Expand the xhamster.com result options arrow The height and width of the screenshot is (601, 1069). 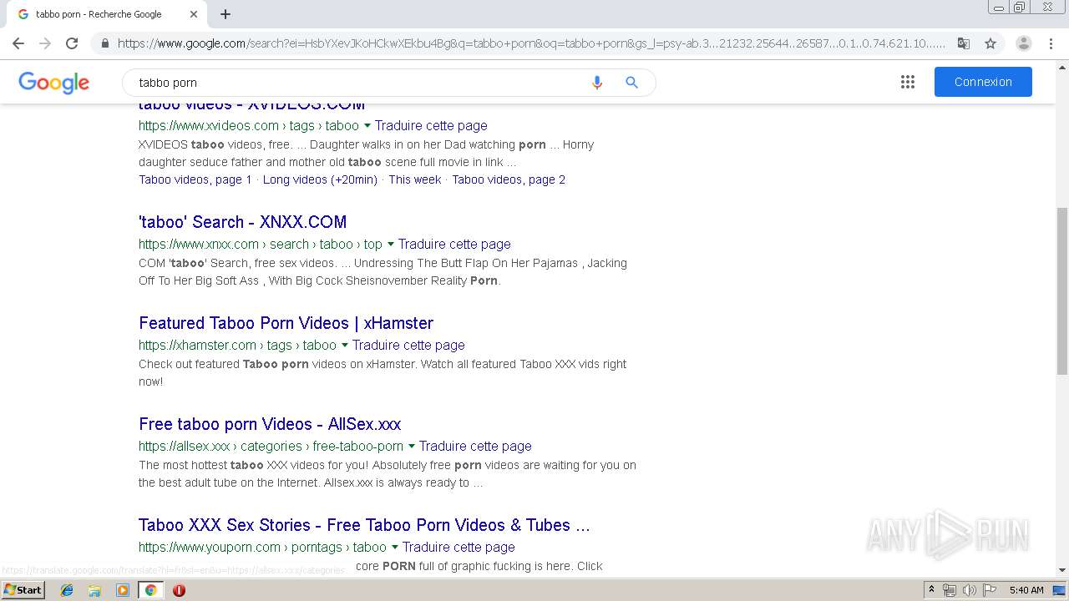tap(345, 346)
